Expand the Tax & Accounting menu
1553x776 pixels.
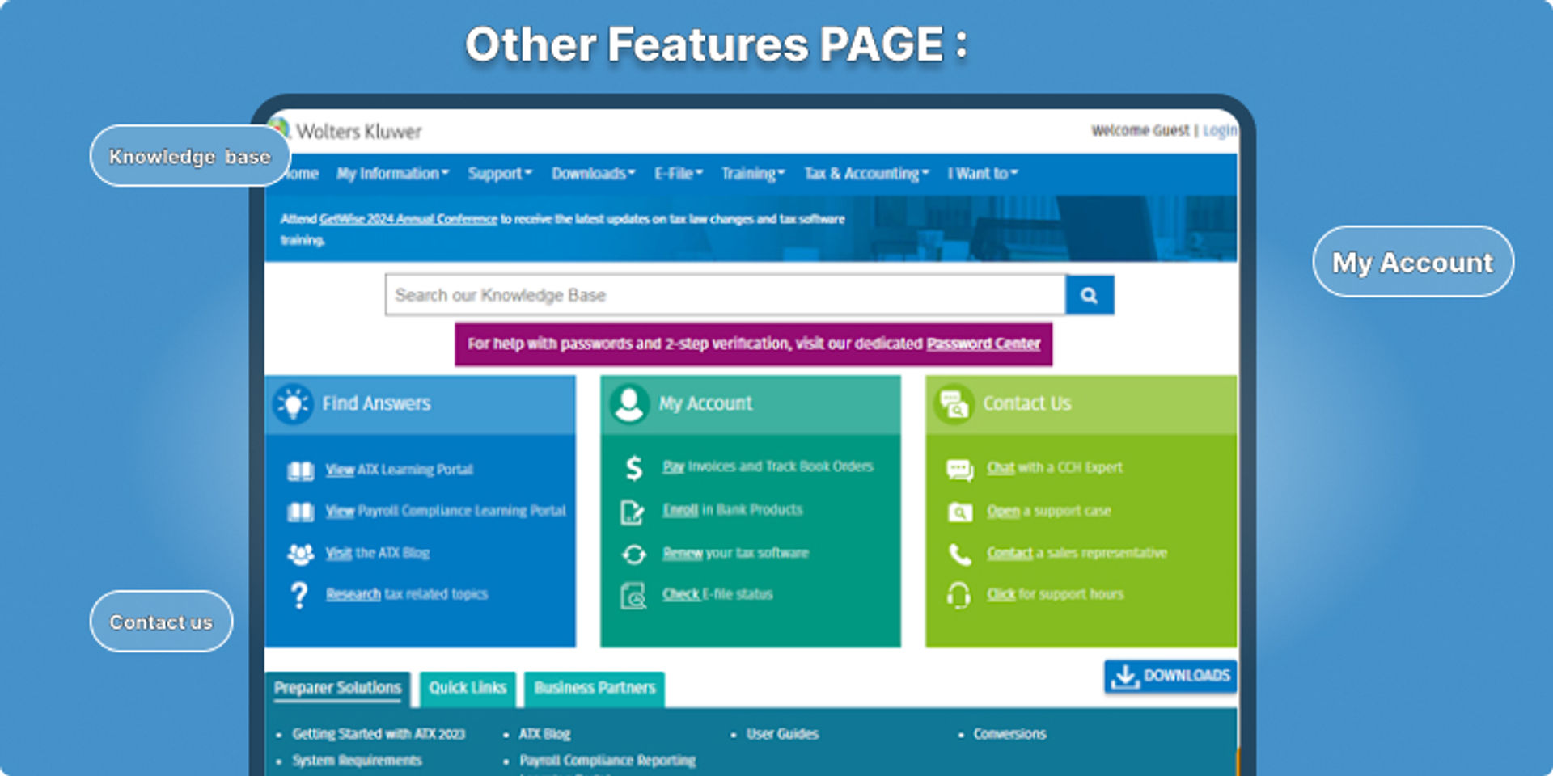(x=866, y=174)
